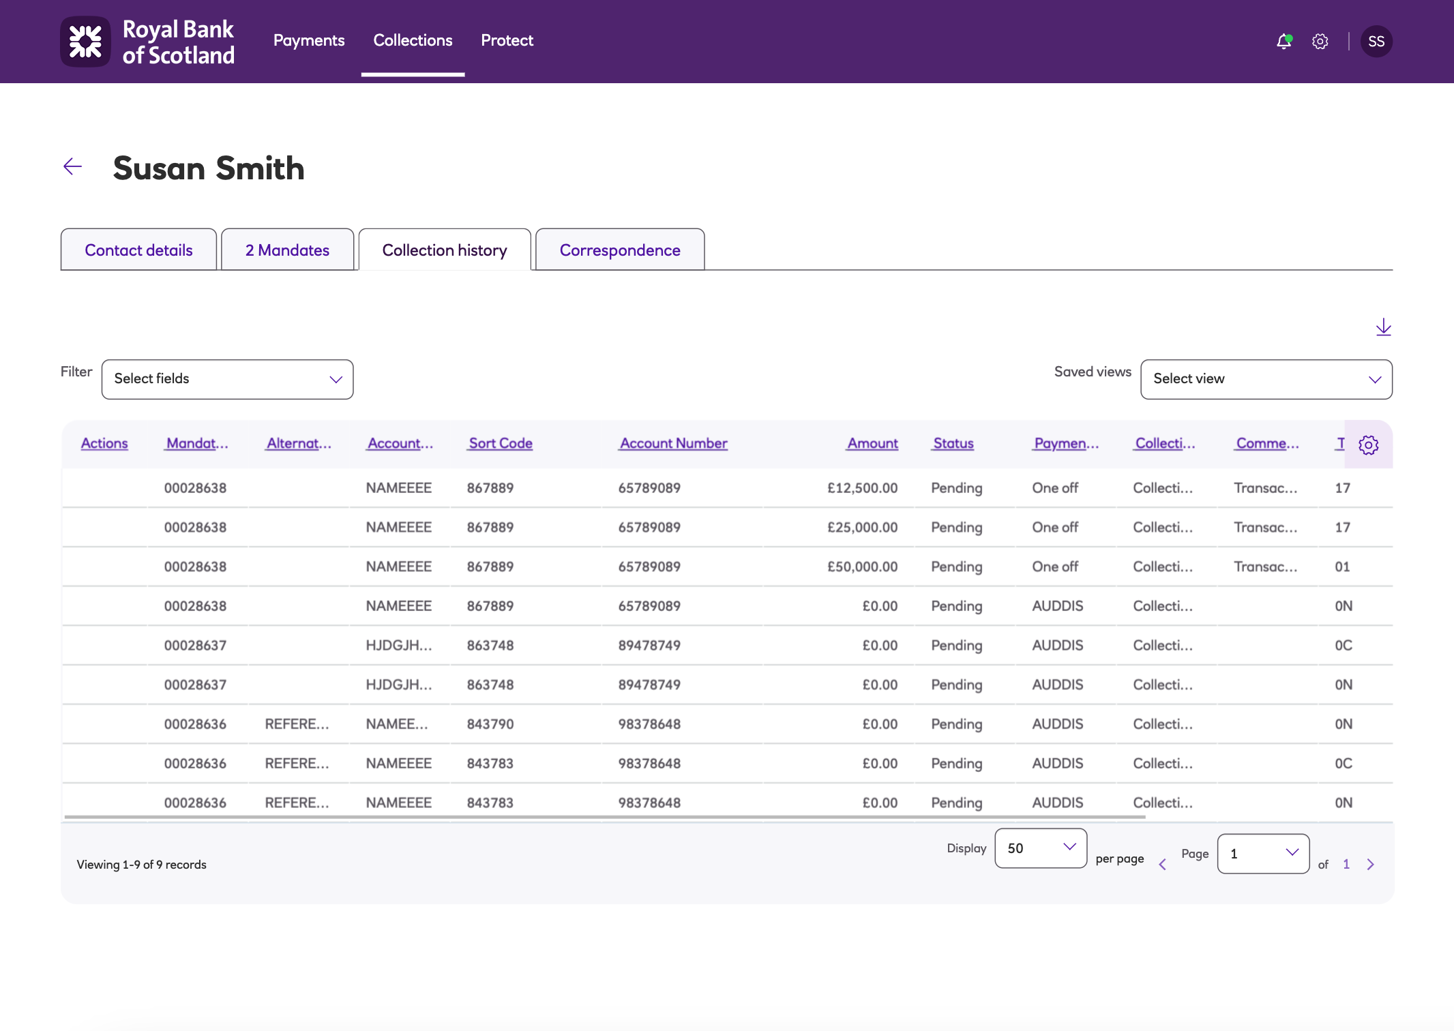This screenshot has height=1031, width=1454.
Task: Open Protect menu
Action: coord(507,40)
